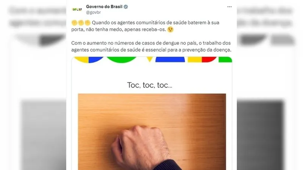This screenshot has height=170, width=303.
Task: Click the green semicircle in banner
Action: [x=121, y=59]
